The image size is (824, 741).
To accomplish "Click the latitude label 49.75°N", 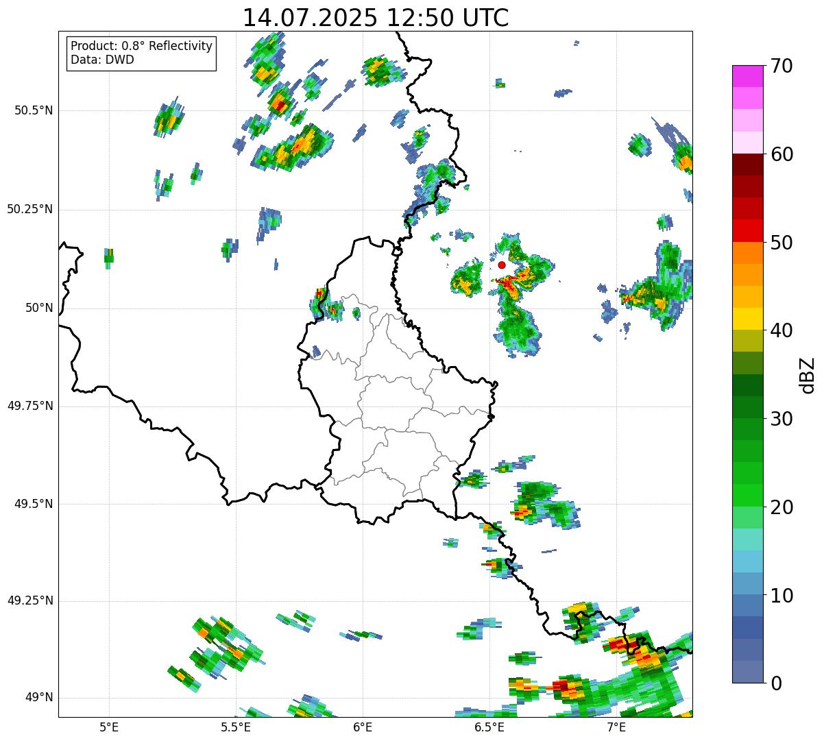I will [x=29, y=406].
